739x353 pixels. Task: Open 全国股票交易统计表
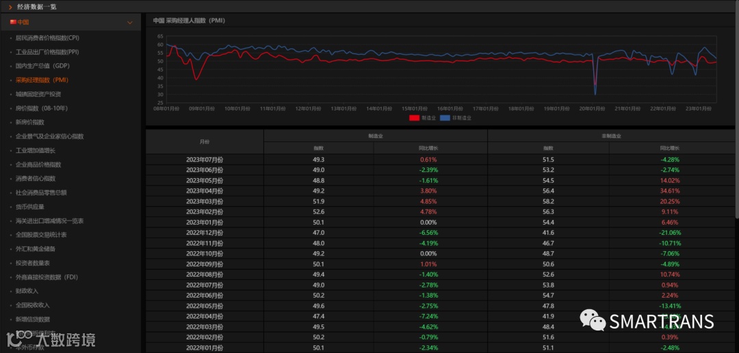coord(41,235)
